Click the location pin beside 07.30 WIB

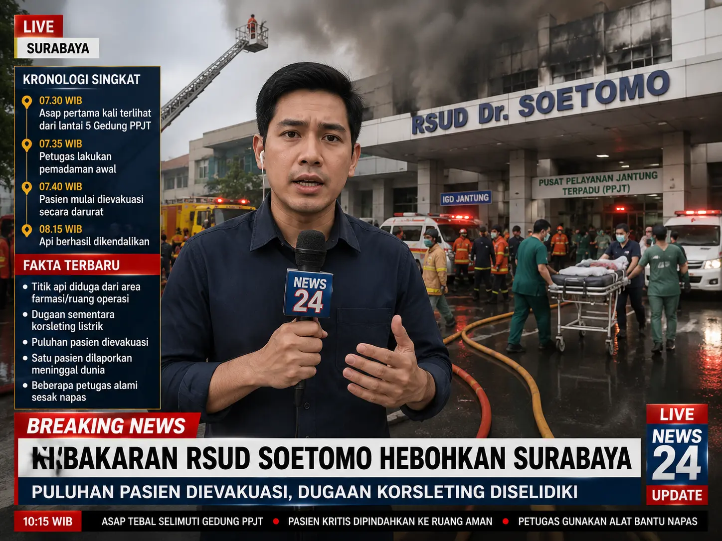point(27,102)
